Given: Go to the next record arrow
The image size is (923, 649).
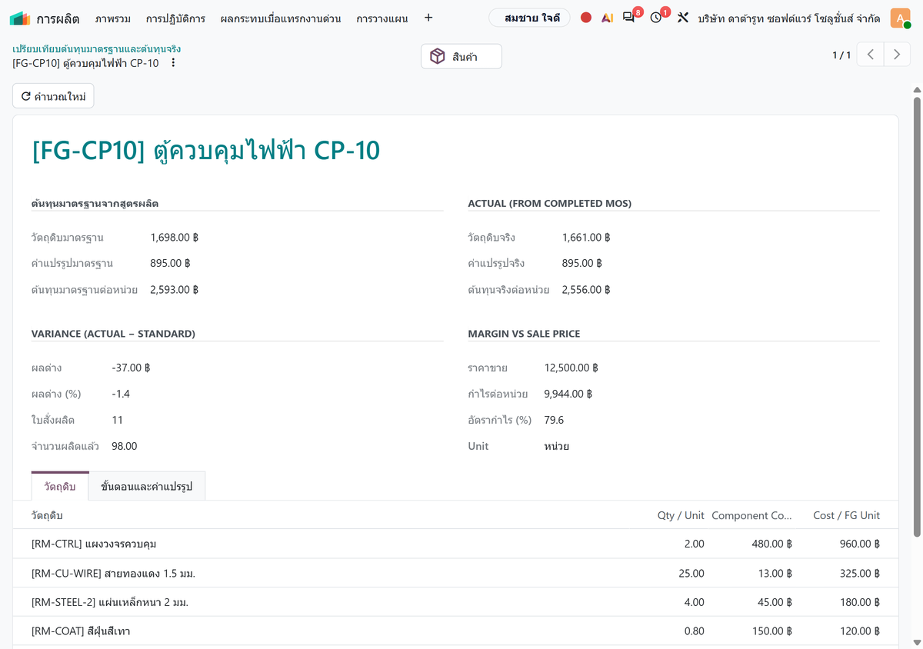Looking at the screenshot, I should 897,55.
